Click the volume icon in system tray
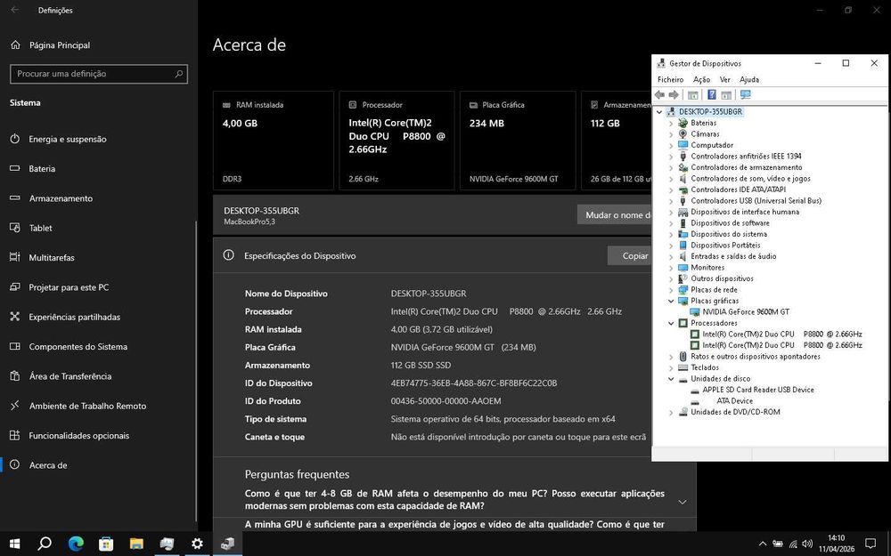This screenshot has width=891, height=556. (807, 544)
